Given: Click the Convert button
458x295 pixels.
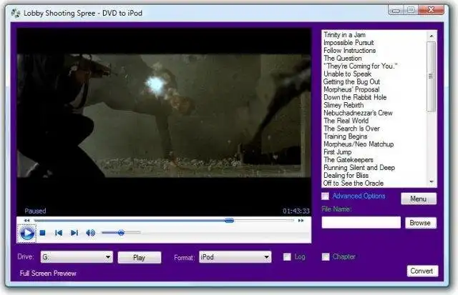Looking at the screenshot, I should [422, 271].
